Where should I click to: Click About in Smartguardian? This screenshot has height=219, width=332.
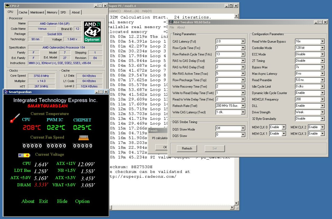pos(28,201)
